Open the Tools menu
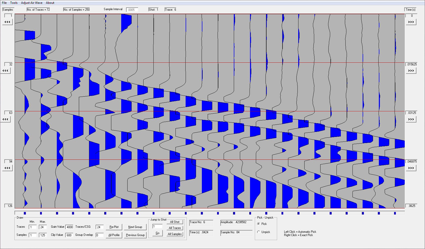The width and height of the screenshot is (425, 249). pyautogui.click(x=14, y=3)
